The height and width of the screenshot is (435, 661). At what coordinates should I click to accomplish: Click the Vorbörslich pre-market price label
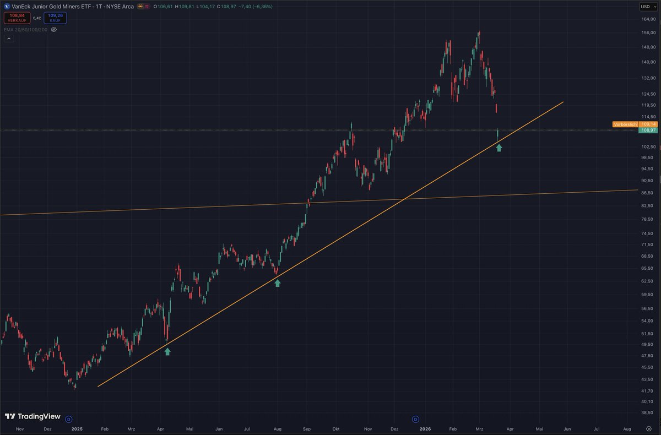click(626, 124)
